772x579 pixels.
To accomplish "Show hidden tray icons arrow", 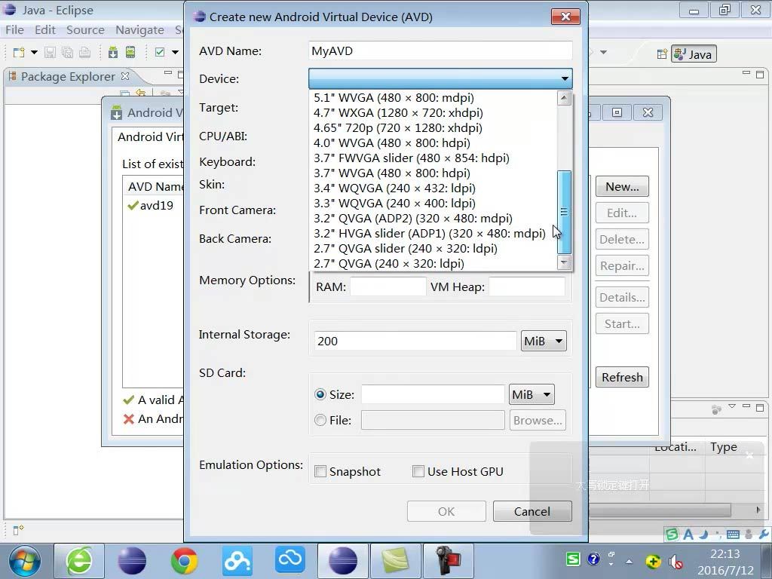I will (630, 561).
